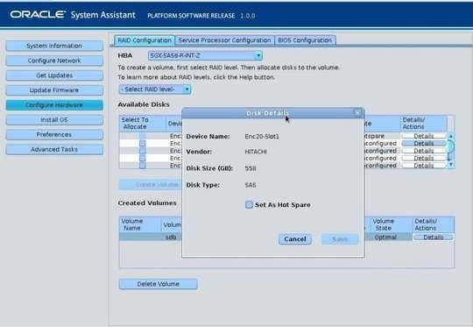
Task: Open the System Information page
Action: coord(54,46)
